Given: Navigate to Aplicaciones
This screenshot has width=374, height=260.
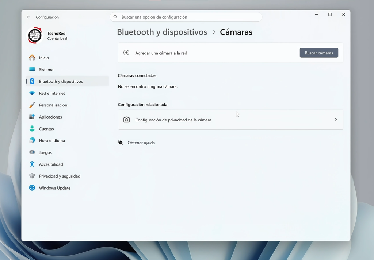Looking at the screenshot, I should tap(68, 117).
